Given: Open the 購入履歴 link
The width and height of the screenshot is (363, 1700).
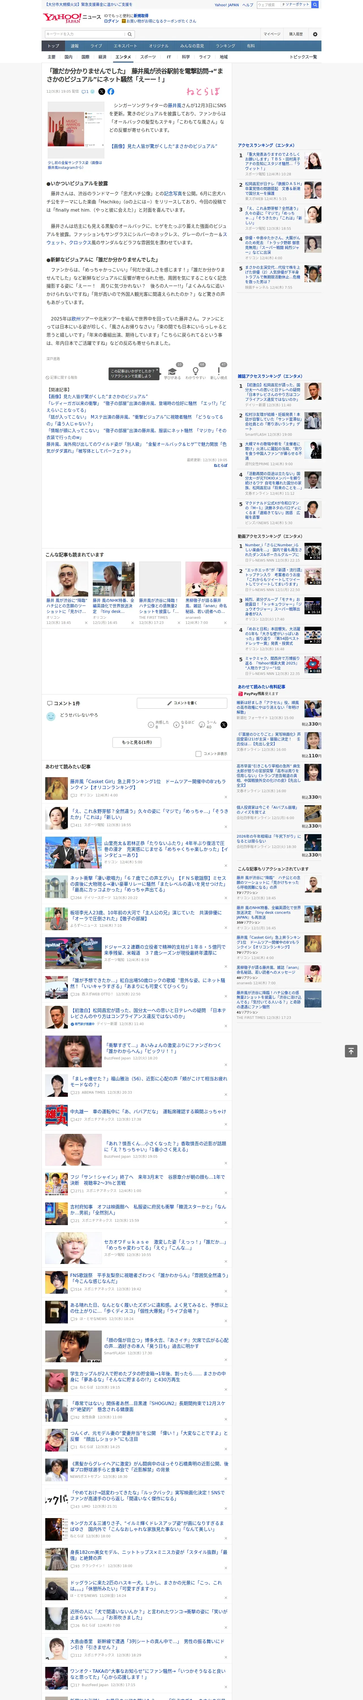Looking at the screenshot, I should coord(296,34).
